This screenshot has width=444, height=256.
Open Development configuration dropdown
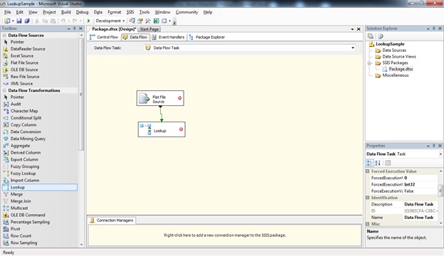pos(124,21)
